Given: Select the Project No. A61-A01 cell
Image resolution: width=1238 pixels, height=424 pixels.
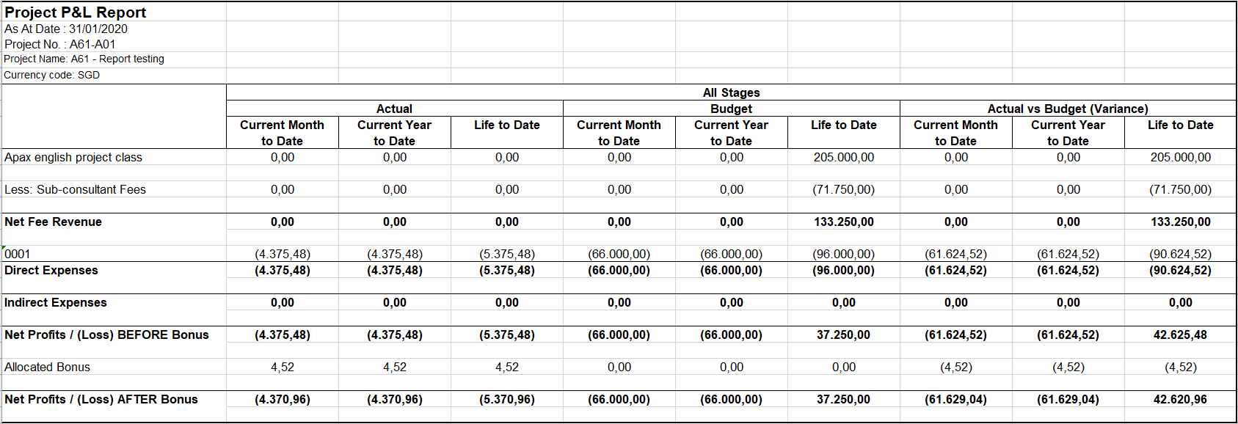Looking at the screenshot, I should (x=60, y=44).
